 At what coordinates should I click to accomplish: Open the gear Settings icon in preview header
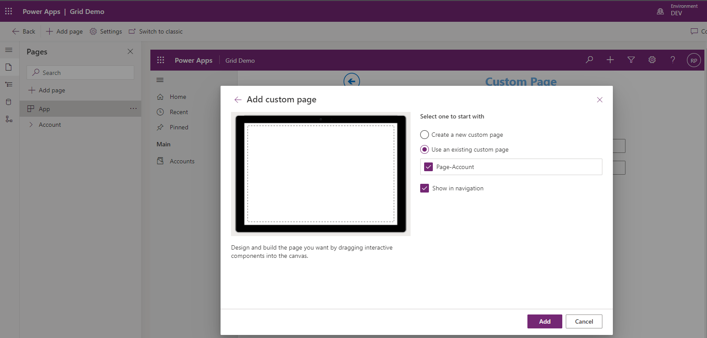pos(652,60)
